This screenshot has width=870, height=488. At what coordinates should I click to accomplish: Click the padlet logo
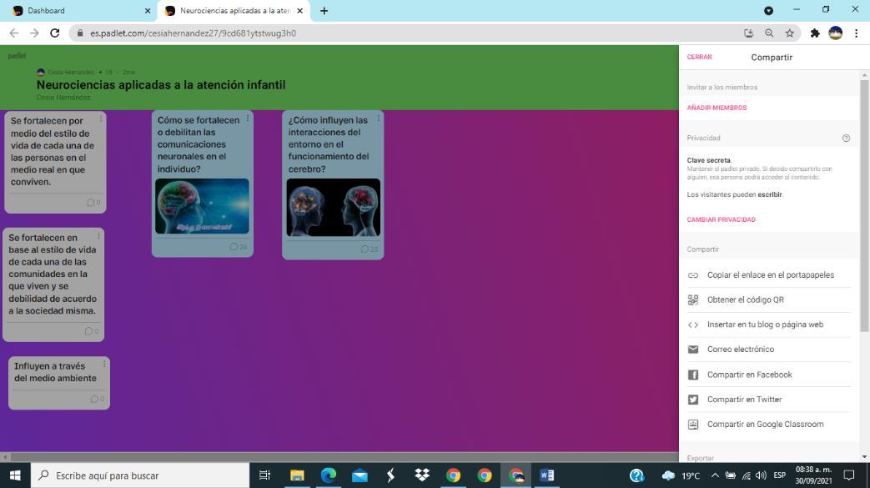(17, 56)
